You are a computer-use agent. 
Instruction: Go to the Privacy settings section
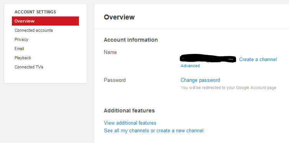[21, 39]
